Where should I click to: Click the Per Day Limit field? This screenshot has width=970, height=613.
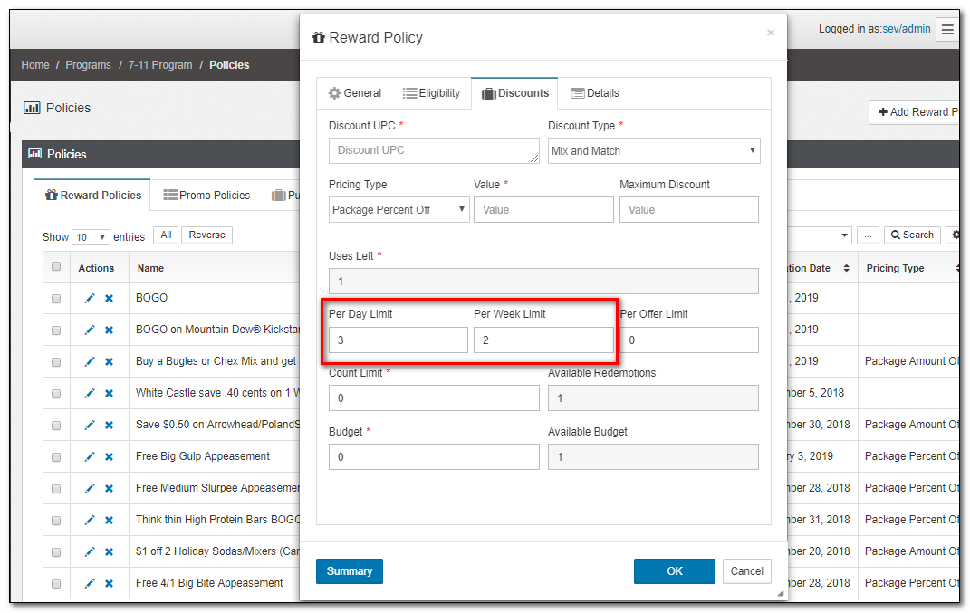[x=398, y=340]
